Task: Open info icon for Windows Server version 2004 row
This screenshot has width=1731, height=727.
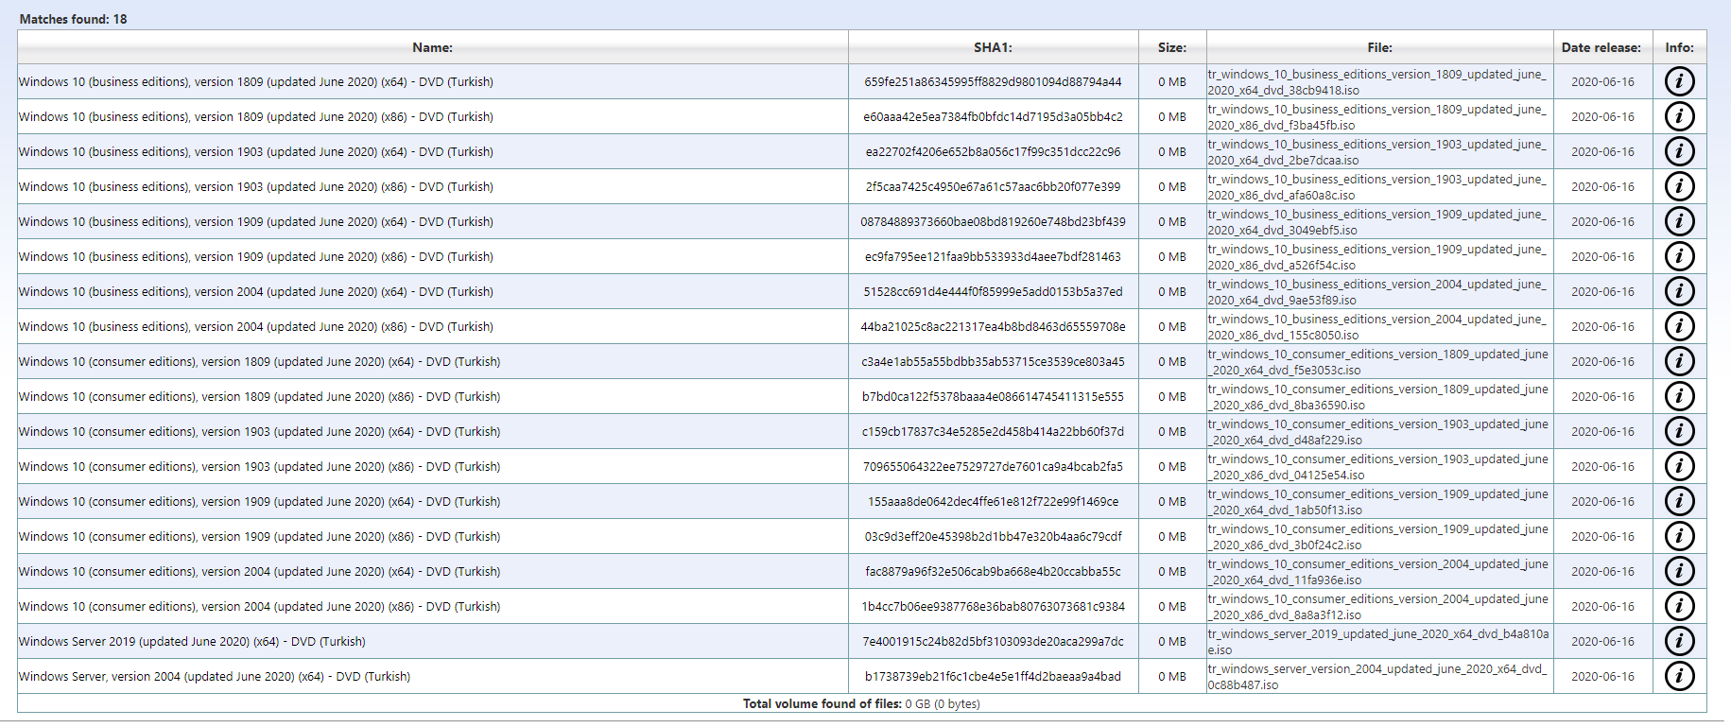Action: click(1679, 676)
